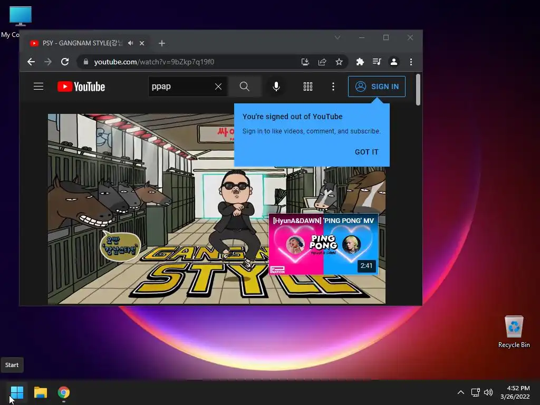View site information lock icon
This screenshot has height=405, width=540.
tap(86, 62)
